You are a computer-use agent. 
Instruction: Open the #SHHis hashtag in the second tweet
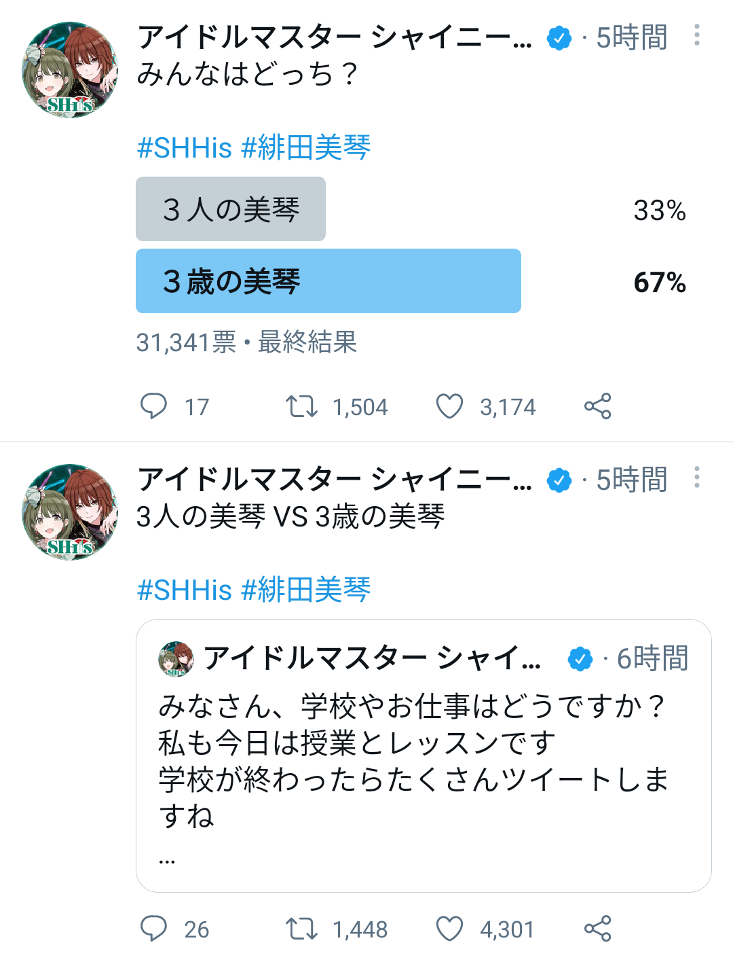[185, 590]
